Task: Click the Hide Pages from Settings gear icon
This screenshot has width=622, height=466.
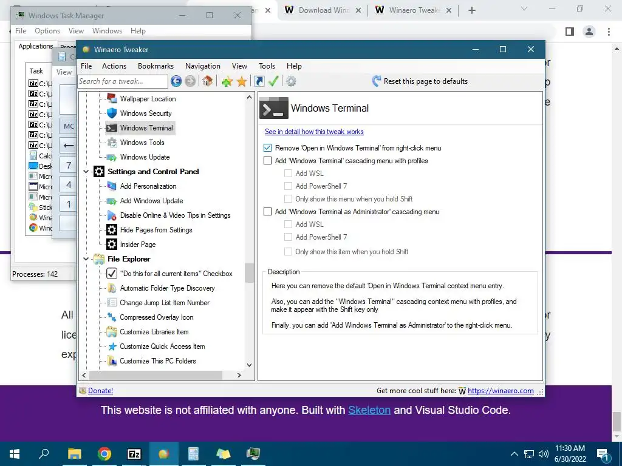Action: 112,230
